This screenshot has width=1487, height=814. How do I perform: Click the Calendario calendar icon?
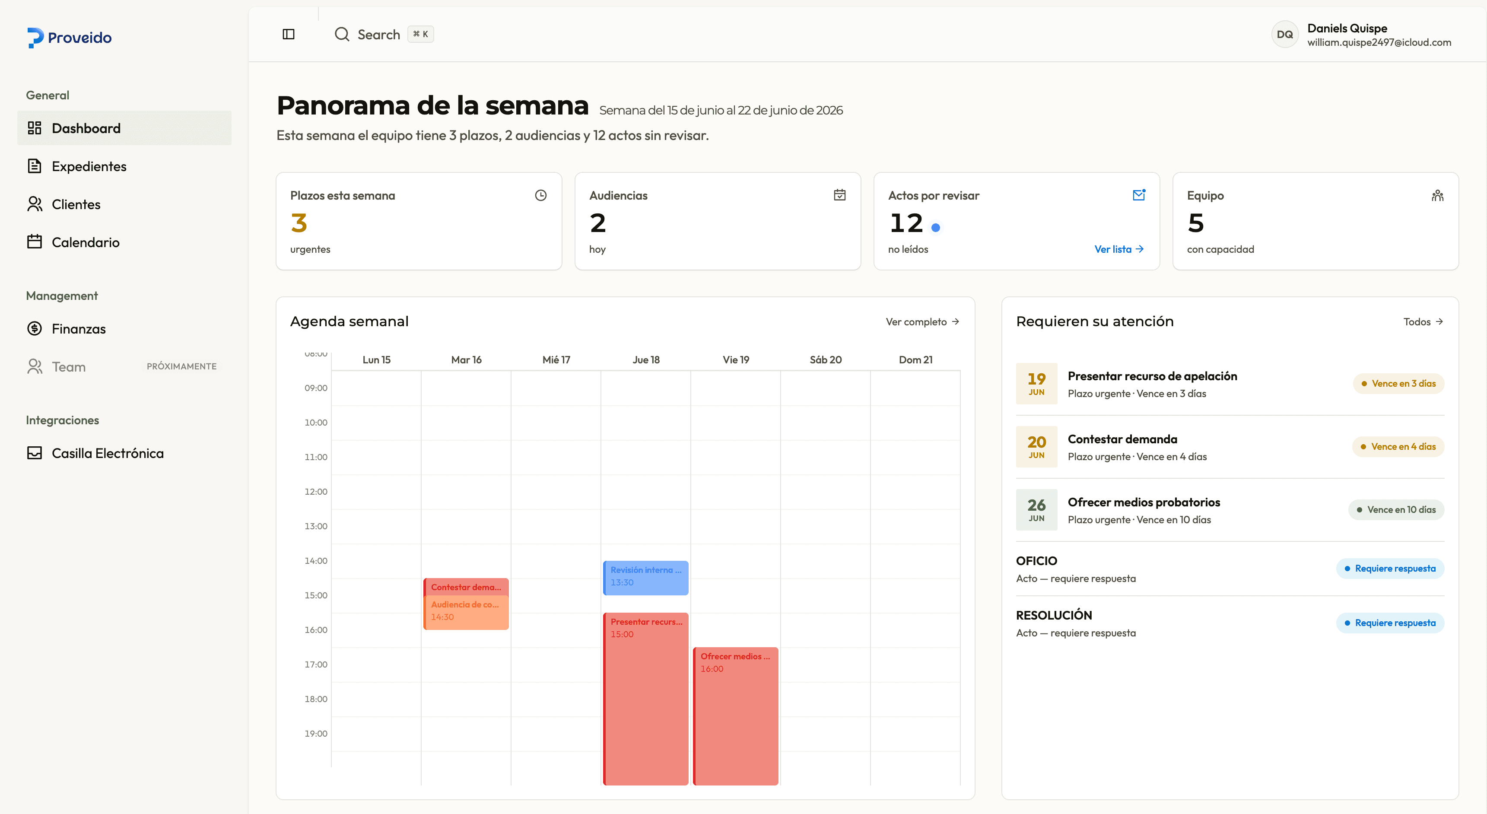click(x=35, y=242)
